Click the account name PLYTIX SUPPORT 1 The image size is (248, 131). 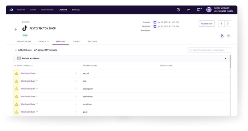pos(222,8)
